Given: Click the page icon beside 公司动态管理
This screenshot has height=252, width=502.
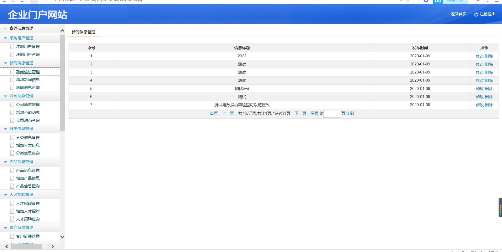Looking at the screenshot, I should click(x=12, y=105).
